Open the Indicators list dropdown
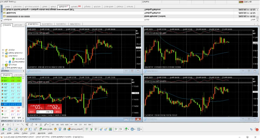 [x=128, y=129]
